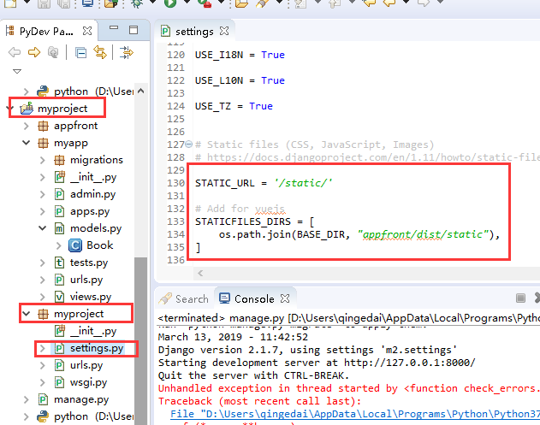540x425 pixels.
Task: Toggle Link with Editor in the package explorer
Action: 100,52
